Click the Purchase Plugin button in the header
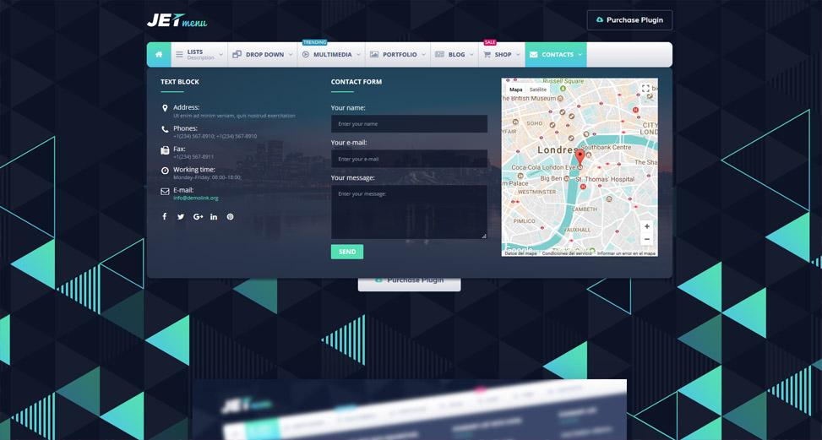 (629, 20)
